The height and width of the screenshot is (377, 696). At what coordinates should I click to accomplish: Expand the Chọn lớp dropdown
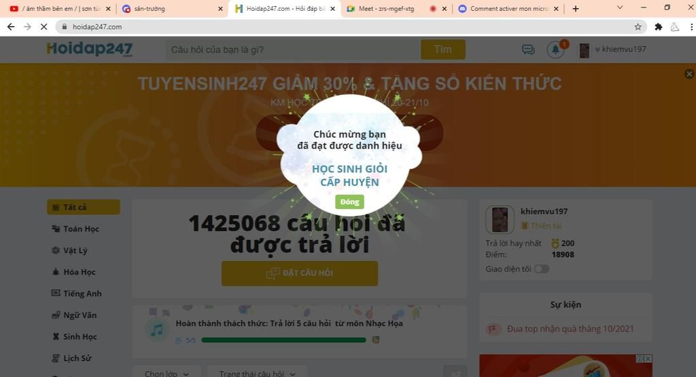(x=167, y=373)
